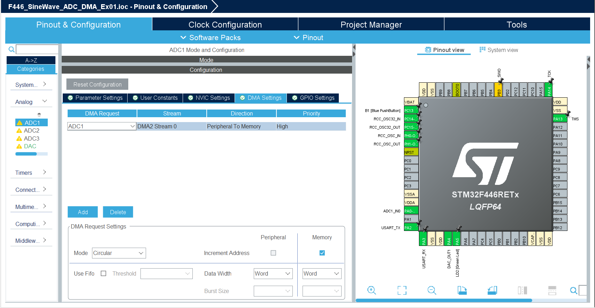Screen dimensions: 595x308
Task: Click the Delete DMA request button
Action: click(x=118, y=212)
